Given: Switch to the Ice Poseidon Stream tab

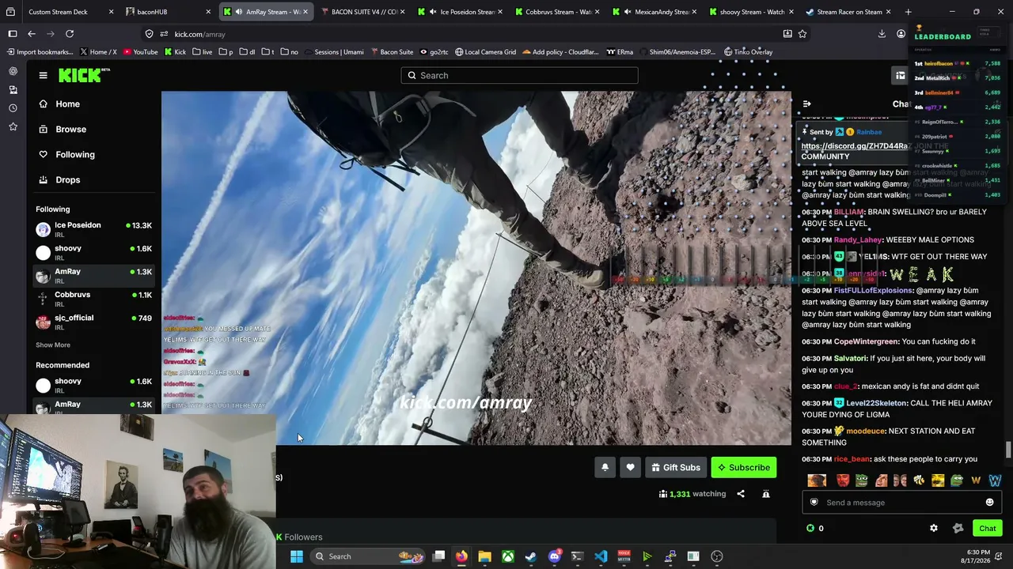Looking at the screenshot, I should click(461, 12).
